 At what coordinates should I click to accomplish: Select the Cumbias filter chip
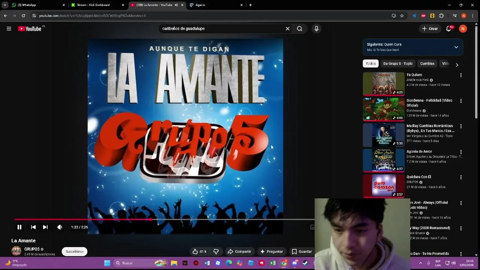(427, 63)
